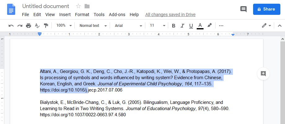This screenshot has width=285, height=124.
Task: Undo the last action
Action: pos(11,26)
